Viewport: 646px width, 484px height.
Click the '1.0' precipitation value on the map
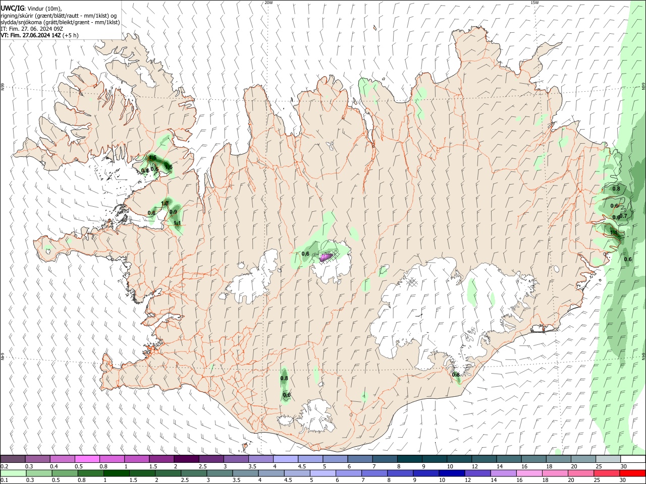pos(165,204)
